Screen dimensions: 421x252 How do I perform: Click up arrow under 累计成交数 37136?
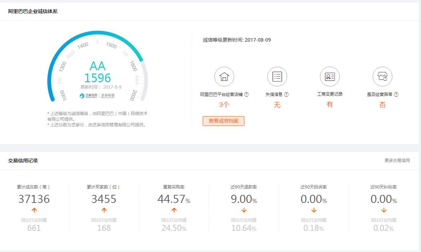click(x=34, y=210)
